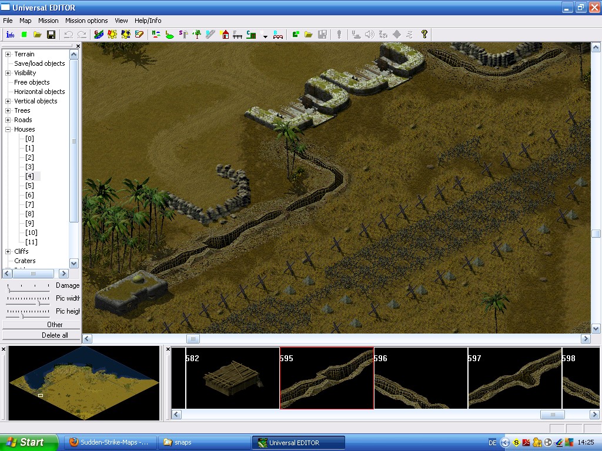Viewport: 602px width, 451px height.
Task: Click the blue Info toolbar icon
Action: click(x=11, y=35)
